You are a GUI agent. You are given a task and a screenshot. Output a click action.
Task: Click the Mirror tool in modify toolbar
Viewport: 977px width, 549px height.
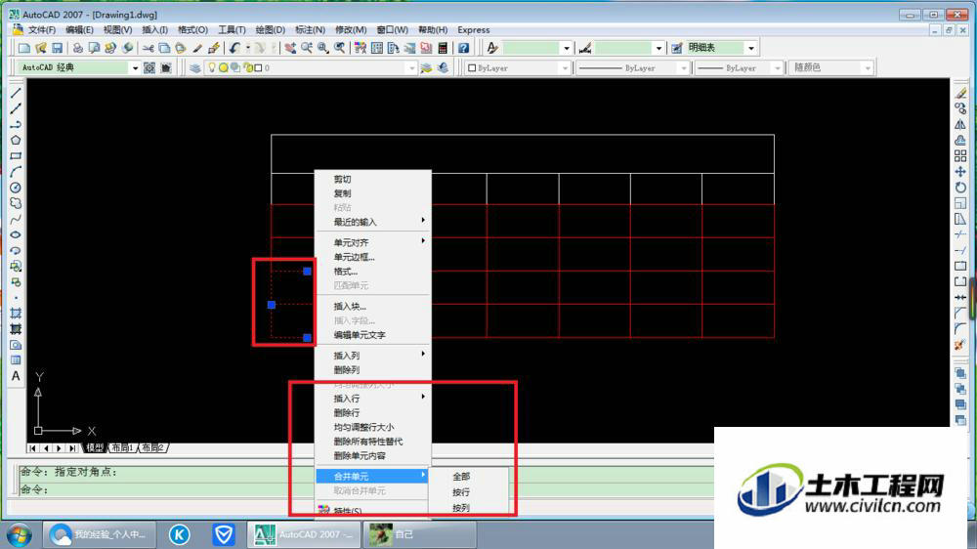pyautogui.click(x=960, y=125)
